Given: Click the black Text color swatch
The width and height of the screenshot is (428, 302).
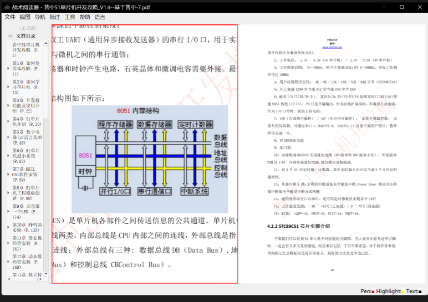Looking at the screenshot, I should (420, 291).
